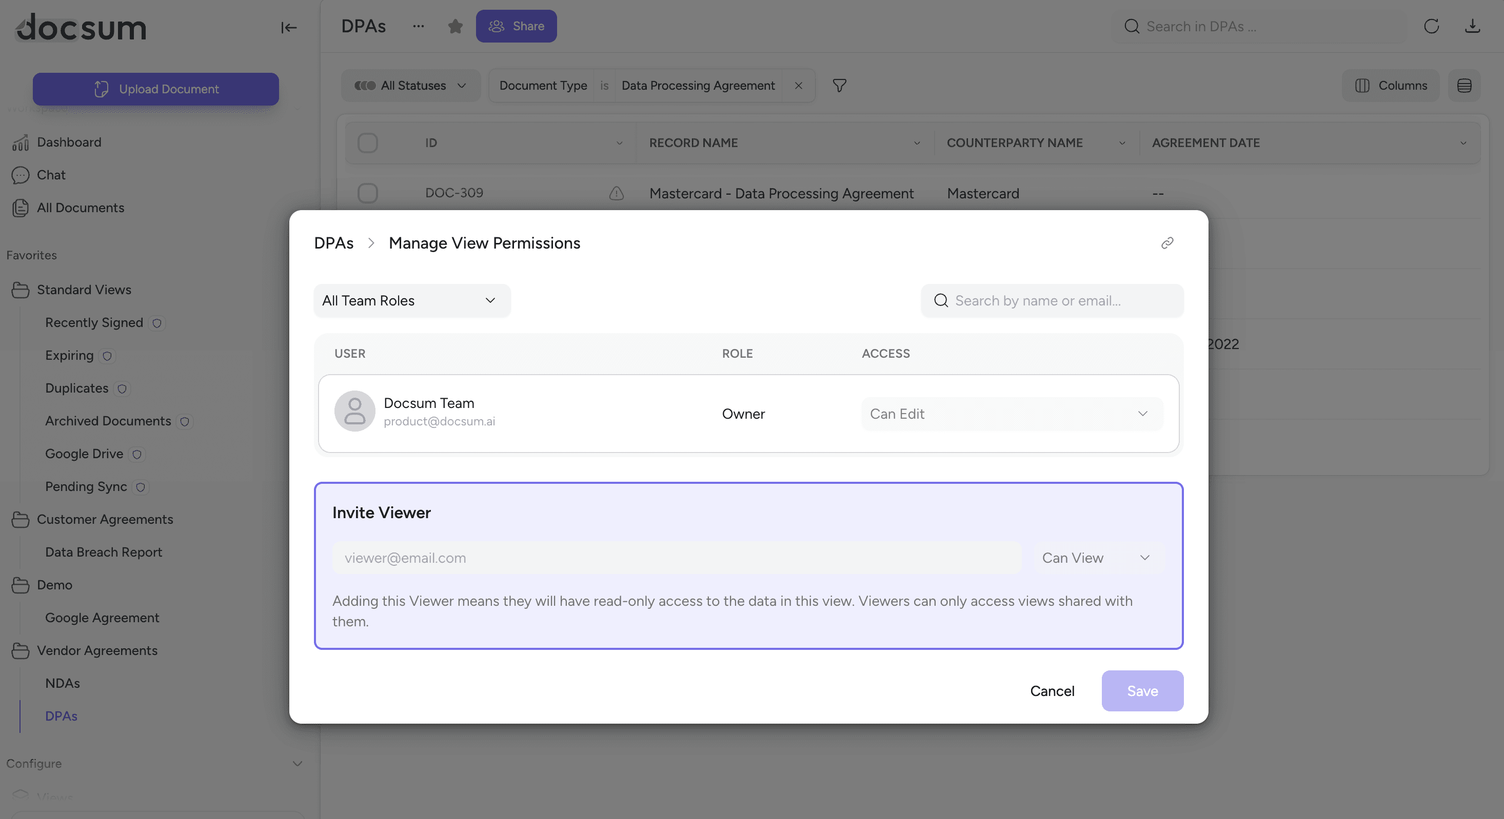The image size is (1504, 819).
Task: Go to NDAs view in sidebar
Action: [63, 683]
